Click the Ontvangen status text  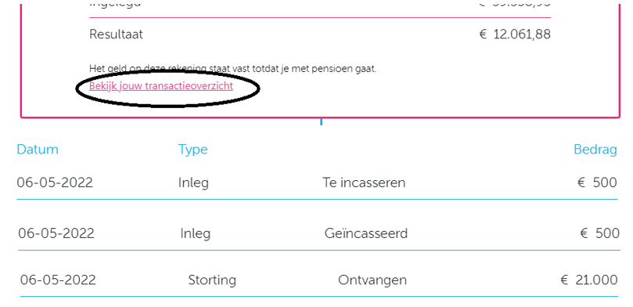point(372,280)
